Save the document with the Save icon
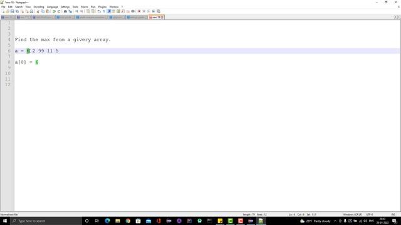Viewport: 401px width, 225px height. pos(13,11)
